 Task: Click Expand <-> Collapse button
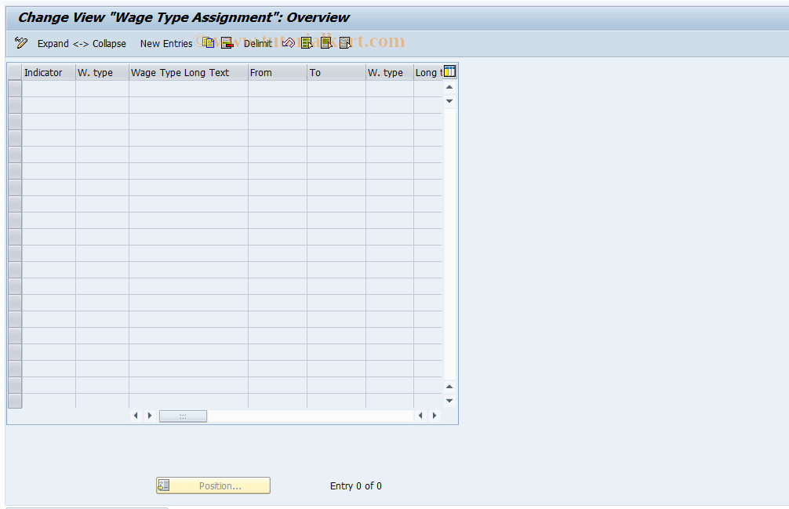[82, 44]
